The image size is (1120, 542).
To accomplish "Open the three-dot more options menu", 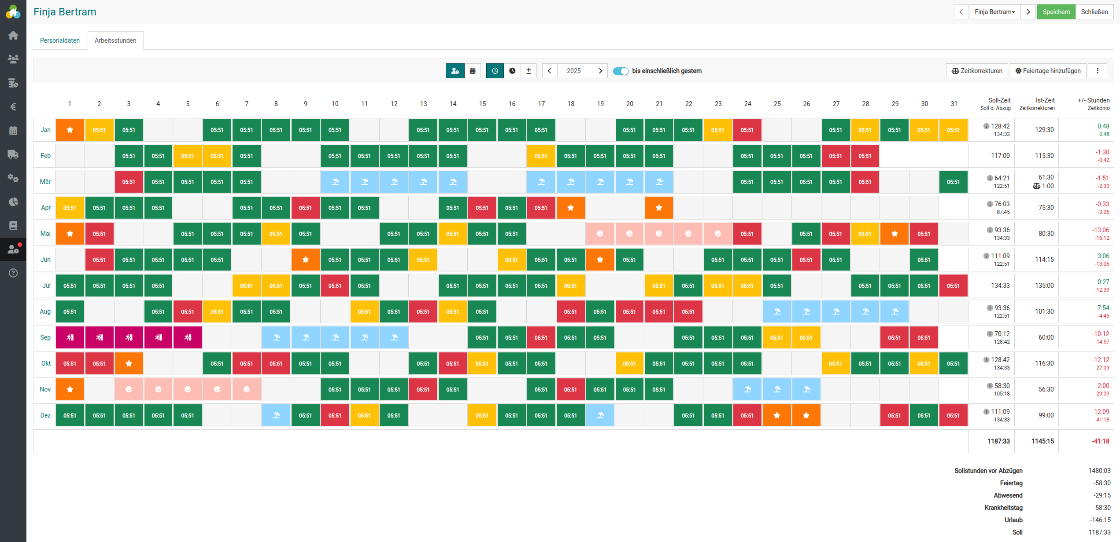I will coord(1098,71).
